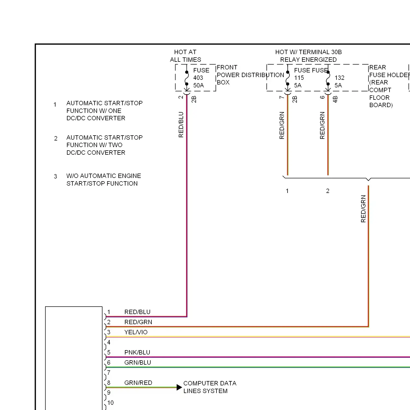
Task: Click the '2B' connector label under fuse 403
Action: tap(194, 99)
